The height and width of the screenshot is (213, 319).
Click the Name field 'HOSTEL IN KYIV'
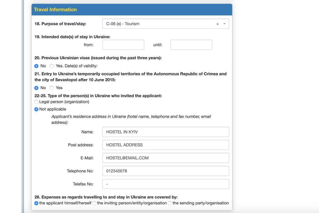(166, 132)
